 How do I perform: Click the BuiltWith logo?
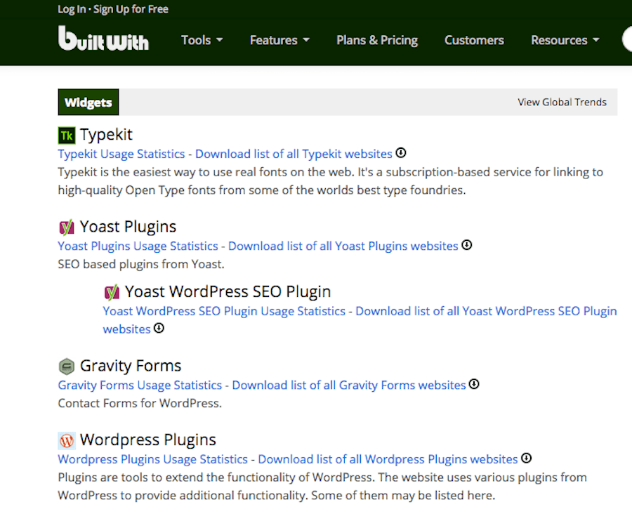point(103,39)
